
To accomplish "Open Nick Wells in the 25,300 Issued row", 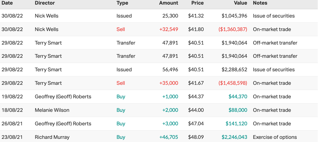I will pyautogui.click(x=46, y=16).
